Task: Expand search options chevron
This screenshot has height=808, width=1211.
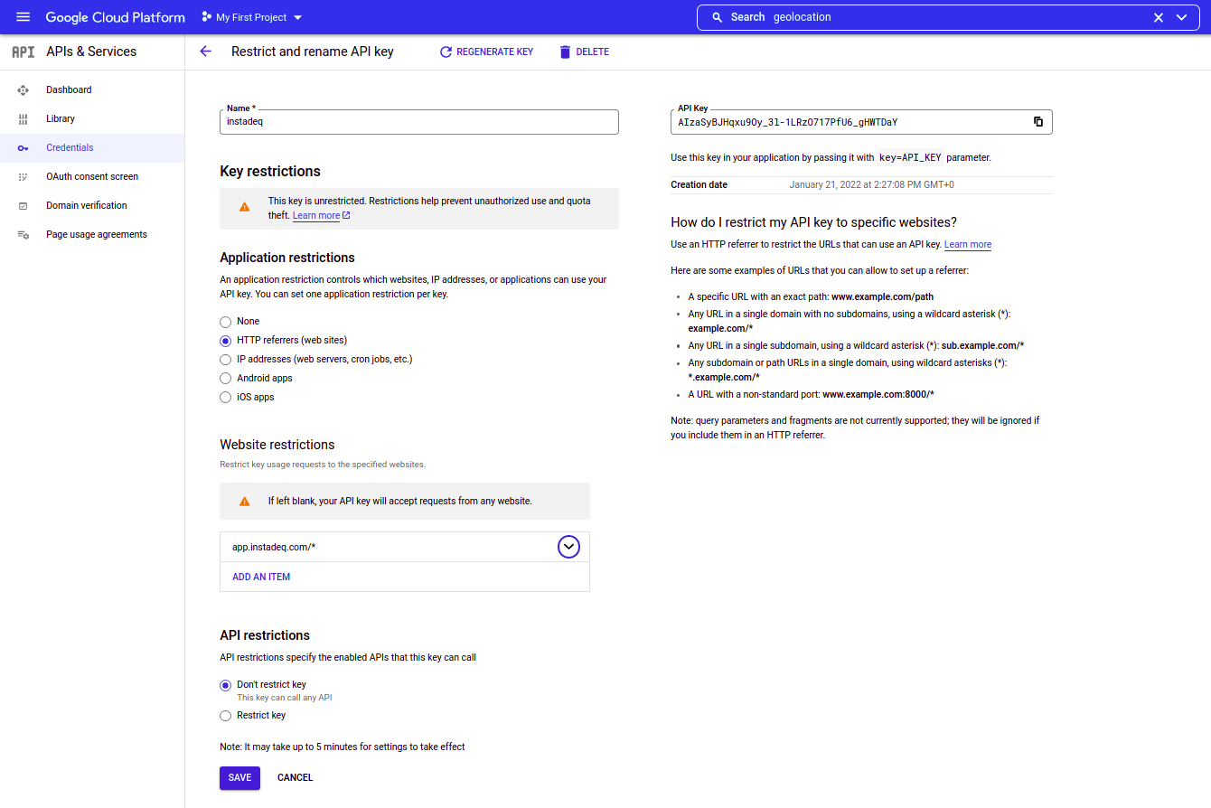Action: pyautogui.click(x=1182, y=17)
